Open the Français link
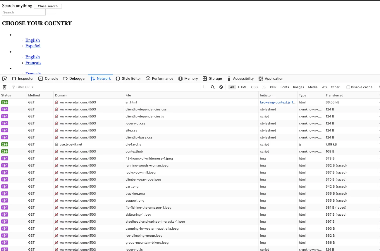The width and height of the screenshot is (380, 251). [x=33, y=63]
